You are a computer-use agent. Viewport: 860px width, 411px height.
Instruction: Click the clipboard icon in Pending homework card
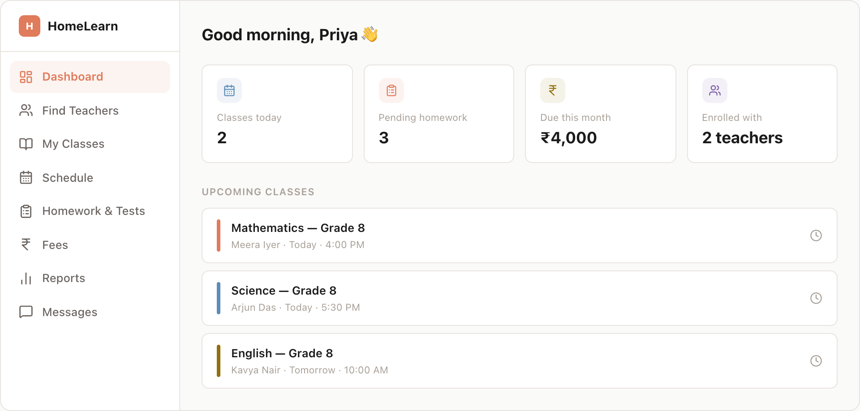click(x=391, y=90)
